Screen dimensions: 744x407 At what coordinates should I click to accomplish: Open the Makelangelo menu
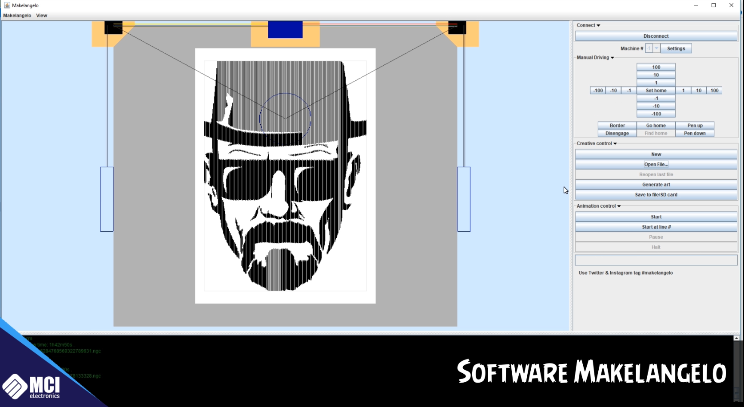coord(17,16)
